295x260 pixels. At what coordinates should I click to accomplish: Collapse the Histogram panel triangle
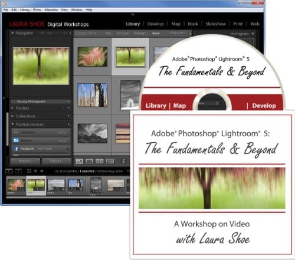[253, 34]
